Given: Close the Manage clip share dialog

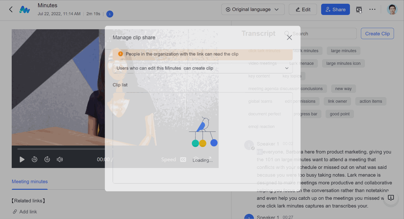Looking at the screenshot, I should click(289, 38).
